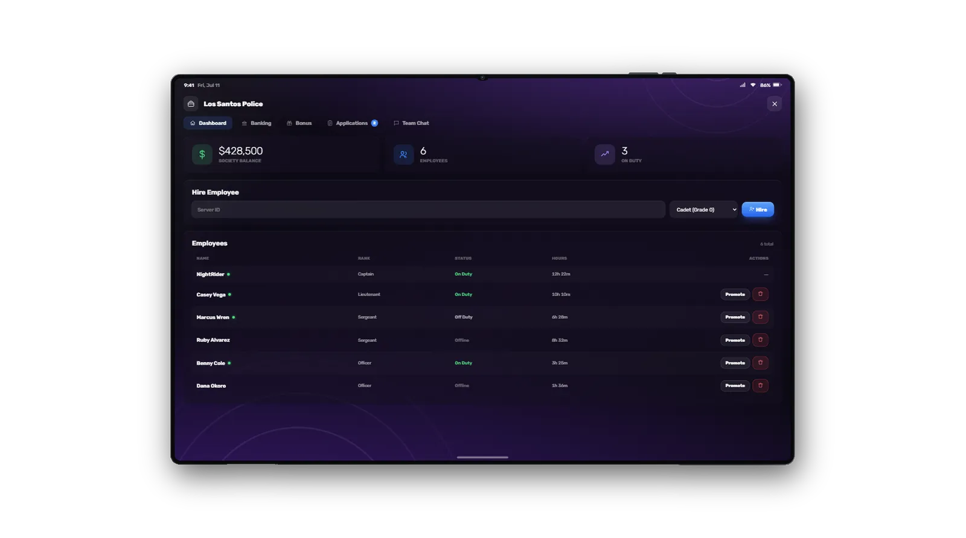Viewport: 966px width, 538px height.
Task: Select the Ruby Alvarez employee name
Action: click(x=213, y=340)
